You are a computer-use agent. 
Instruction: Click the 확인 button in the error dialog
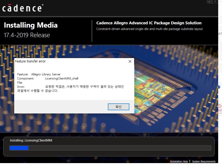tap(119, 107)
